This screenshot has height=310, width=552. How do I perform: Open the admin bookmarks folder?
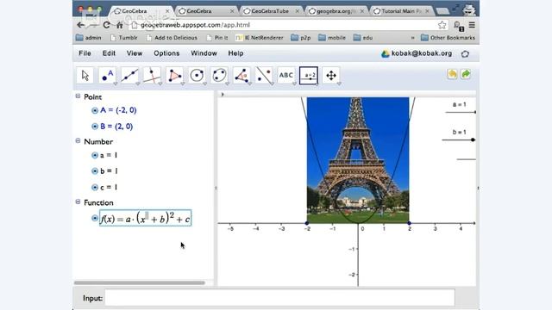point(89,38)
